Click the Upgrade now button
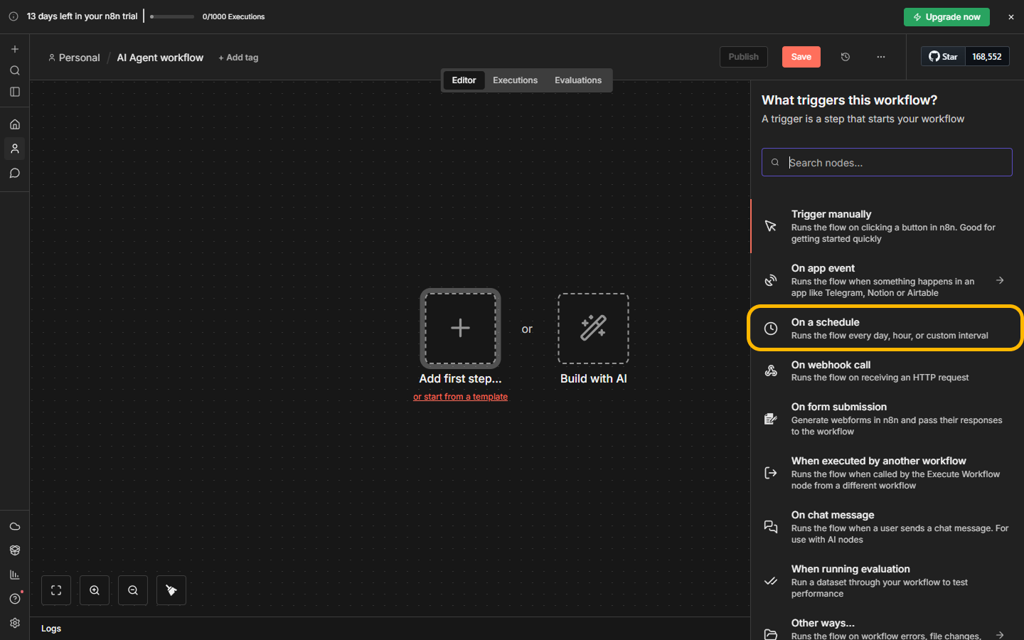 [x=946, y=17]
